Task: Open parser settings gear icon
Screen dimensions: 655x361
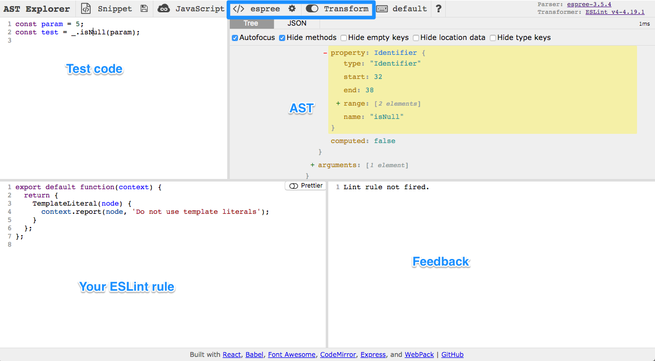Action: 292,9
